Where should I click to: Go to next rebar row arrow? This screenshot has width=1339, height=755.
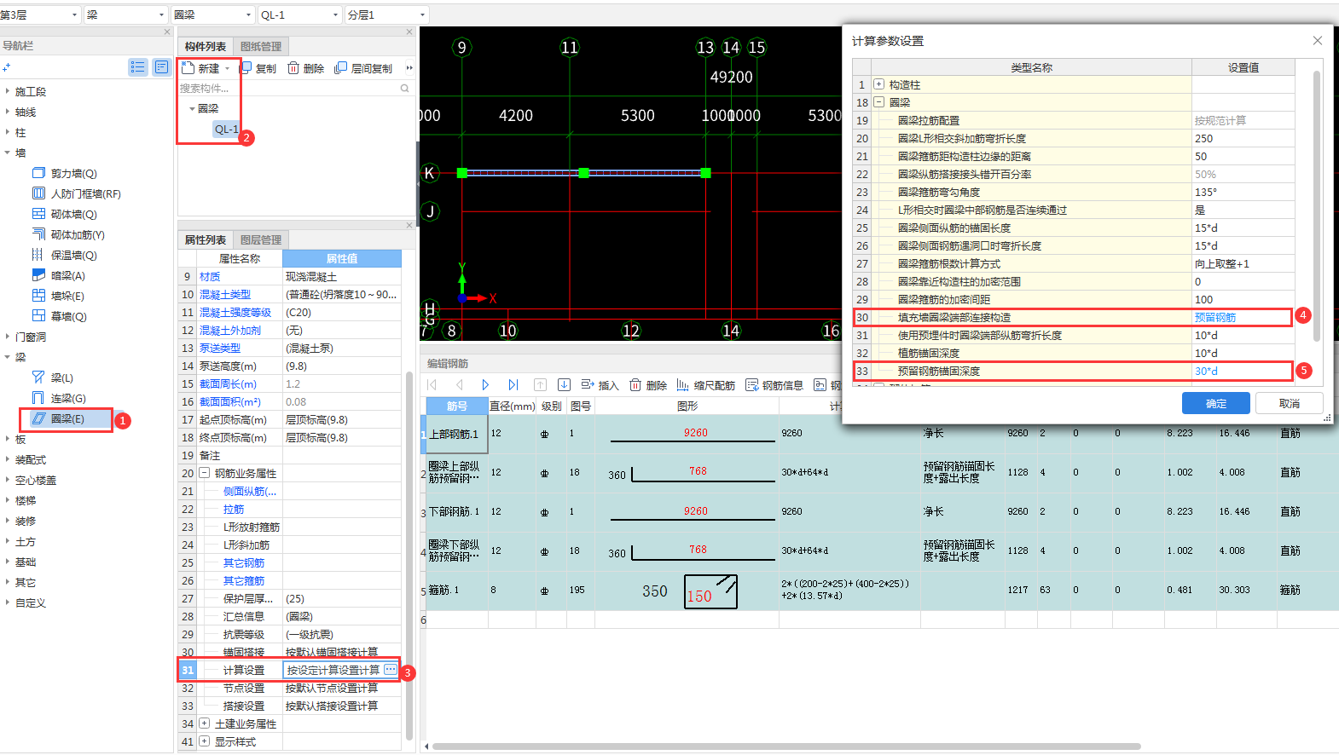pos(485,385)
